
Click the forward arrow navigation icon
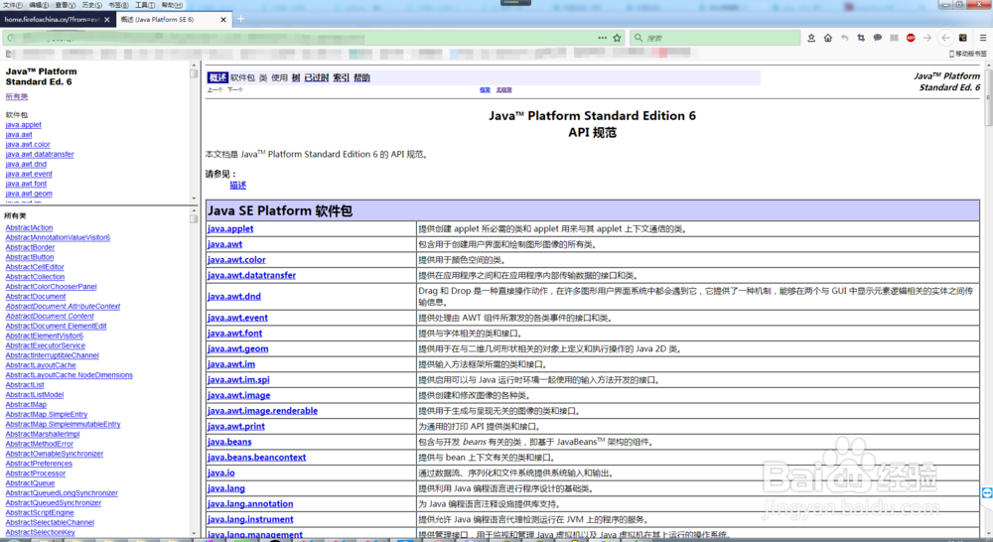tap(927, 38)
